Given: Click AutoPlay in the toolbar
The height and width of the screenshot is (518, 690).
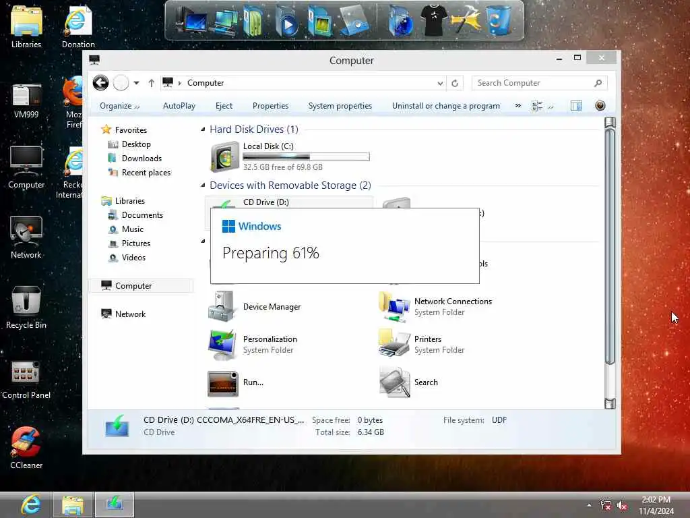Looking at the screenshot, I should click(x=179, y=106).
